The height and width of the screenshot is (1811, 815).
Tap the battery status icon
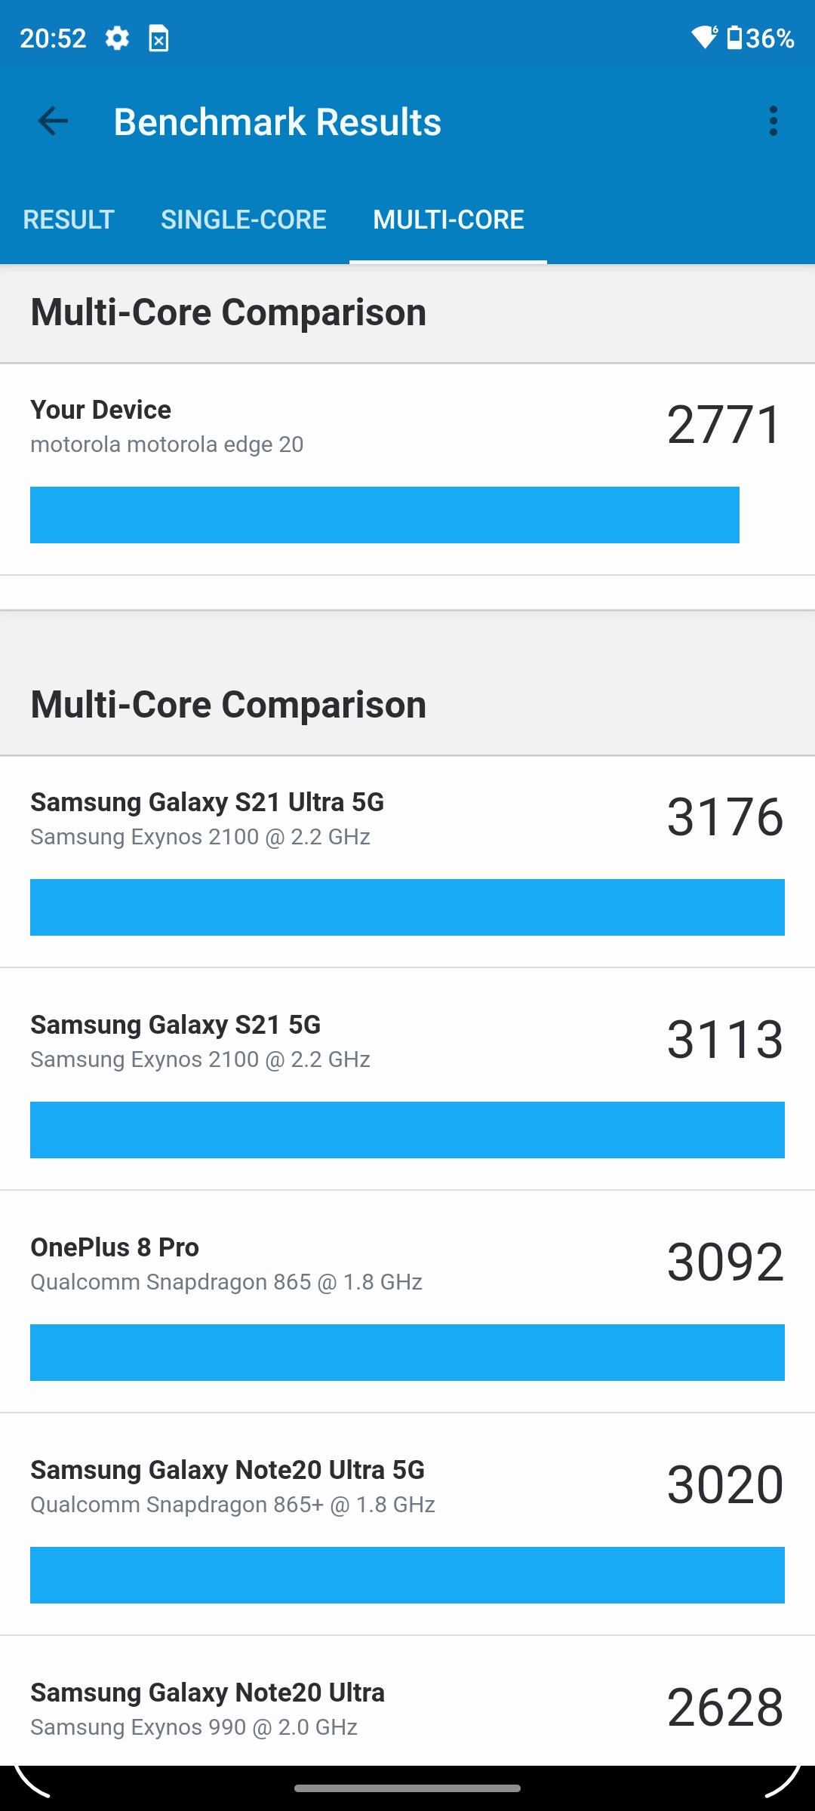pos(734,37)
